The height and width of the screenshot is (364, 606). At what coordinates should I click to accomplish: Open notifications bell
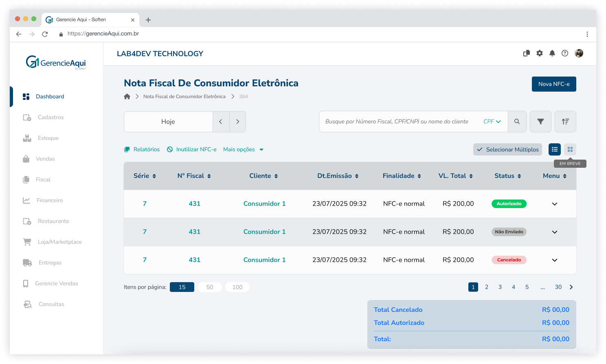coord(552,53)
